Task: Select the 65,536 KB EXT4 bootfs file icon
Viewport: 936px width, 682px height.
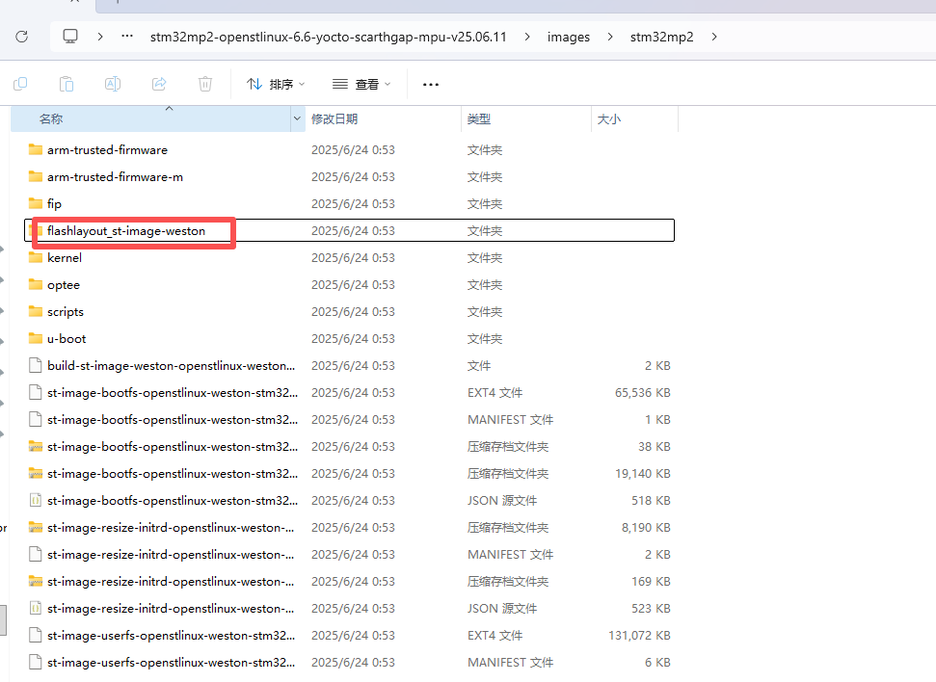Action: click(x=36, y=393)
